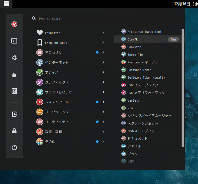Image resolution: width=198 pixels, height=184 pixels.
Task: Open the プログラミング category
Action: tap(70, 112)
